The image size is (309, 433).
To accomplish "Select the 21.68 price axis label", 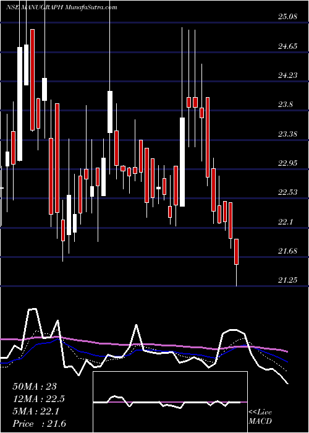I will 287,251.
